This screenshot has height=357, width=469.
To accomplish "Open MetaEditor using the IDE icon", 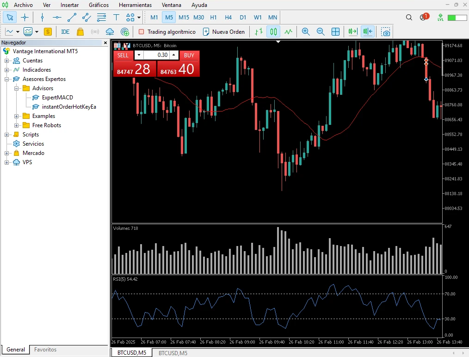I will click(x=65, y=31).
